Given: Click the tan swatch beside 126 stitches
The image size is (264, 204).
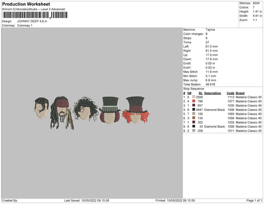Looking at the screenshot, I should click(x=194, y=114).
